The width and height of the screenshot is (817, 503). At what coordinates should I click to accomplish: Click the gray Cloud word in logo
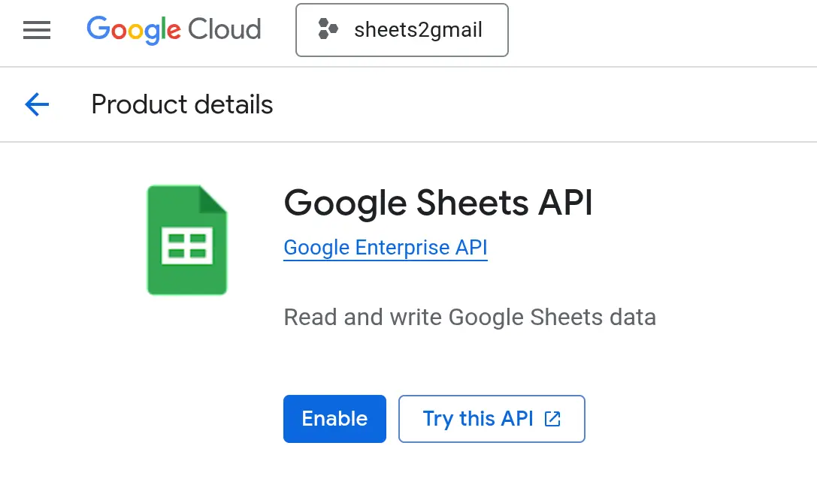224,30
